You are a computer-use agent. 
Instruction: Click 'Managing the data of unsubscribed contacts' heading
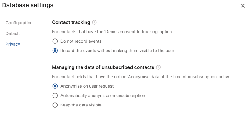point(103,67)
